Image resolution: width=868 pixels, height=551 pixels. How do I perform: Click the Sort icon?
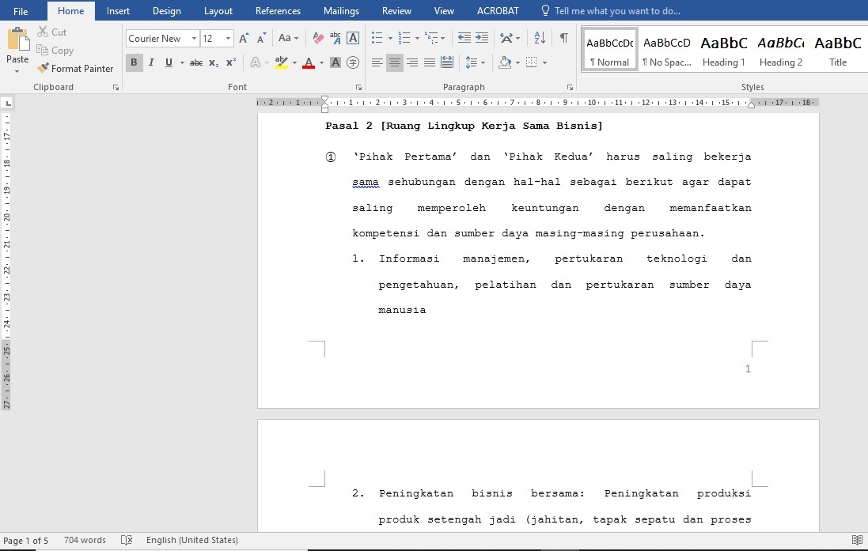[x=540, y=38]
